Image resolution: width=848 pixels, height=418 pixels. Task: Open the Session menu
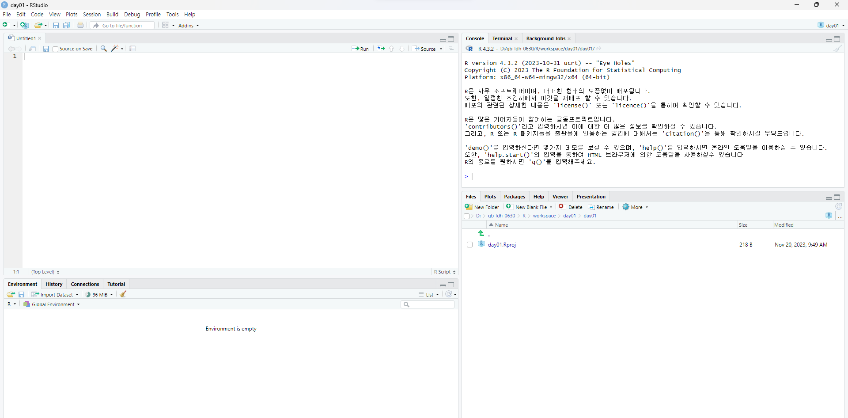click(92, 15)
